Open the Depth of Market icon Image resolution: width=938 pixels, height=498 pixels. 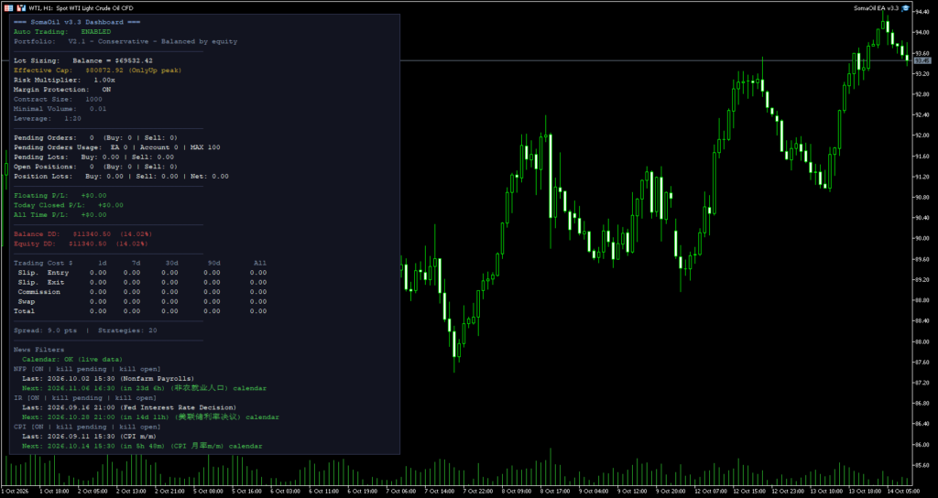tap(20, 7)
